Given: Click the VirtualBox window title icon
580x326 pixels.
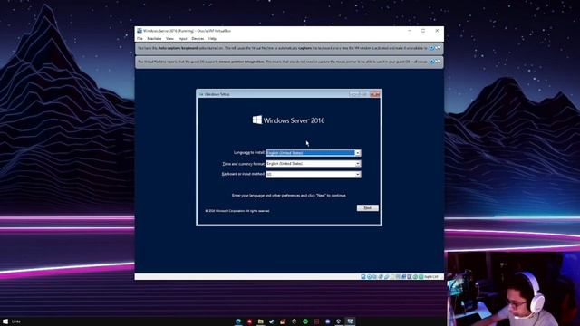Looking at the screenshot, I should pos(140,31).
